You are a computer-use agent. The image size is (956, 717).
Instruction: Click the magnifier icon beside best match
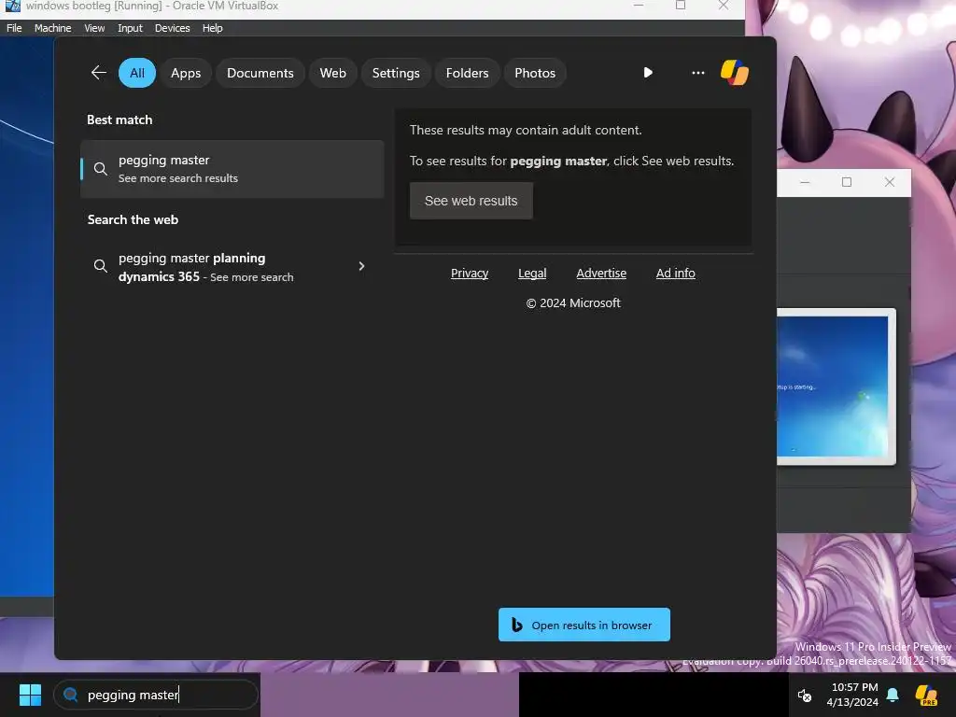point(101,169)
